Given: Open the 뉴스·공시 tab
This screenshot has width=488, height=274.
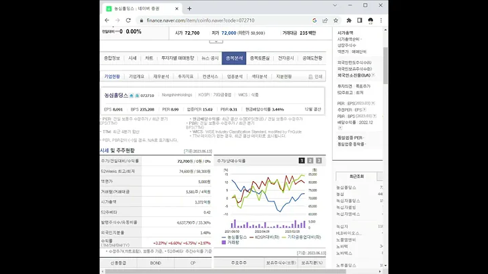Looking at the screenshot, I should click(209, 58).
